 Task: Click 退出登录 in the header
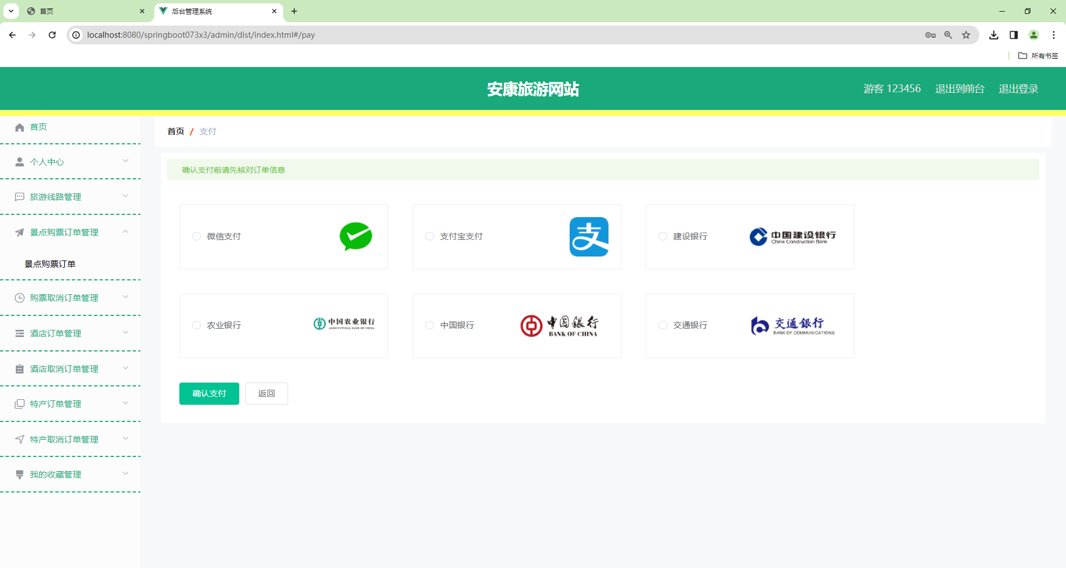pos(1018,89)
